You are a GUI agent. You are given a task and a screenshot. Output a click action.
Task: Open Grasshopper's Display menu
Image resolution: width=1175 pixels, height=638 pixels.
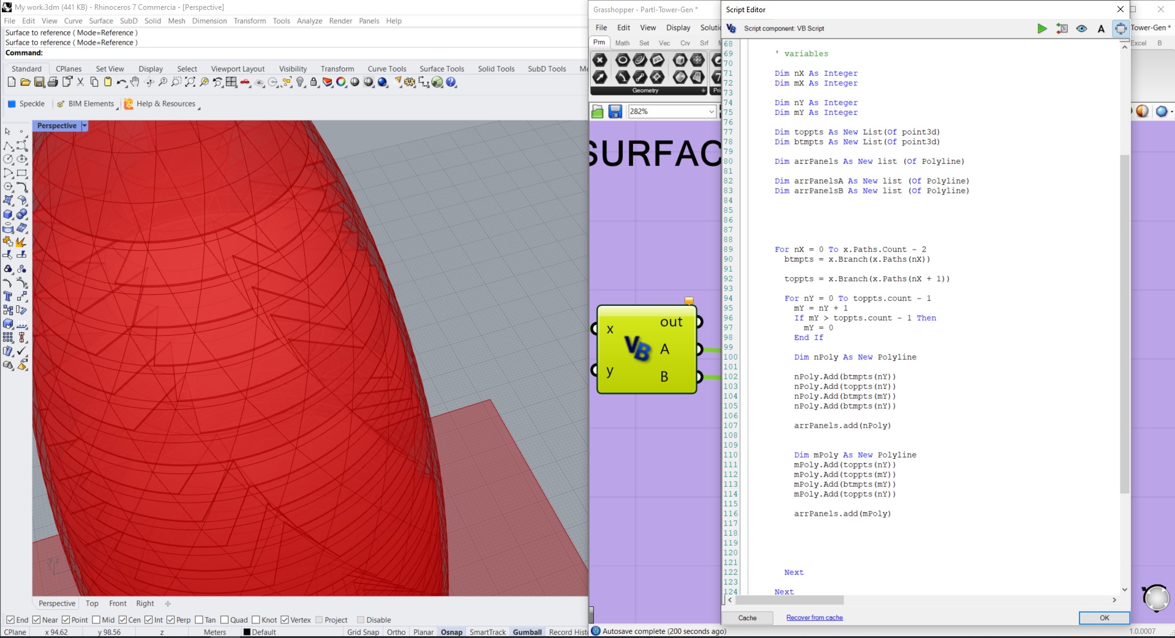(678, 28)
